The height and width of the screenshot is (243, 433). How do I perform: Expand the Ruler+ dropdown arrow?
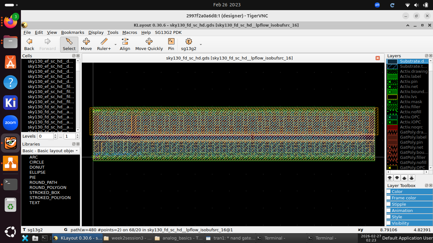(x=115, y=44)
